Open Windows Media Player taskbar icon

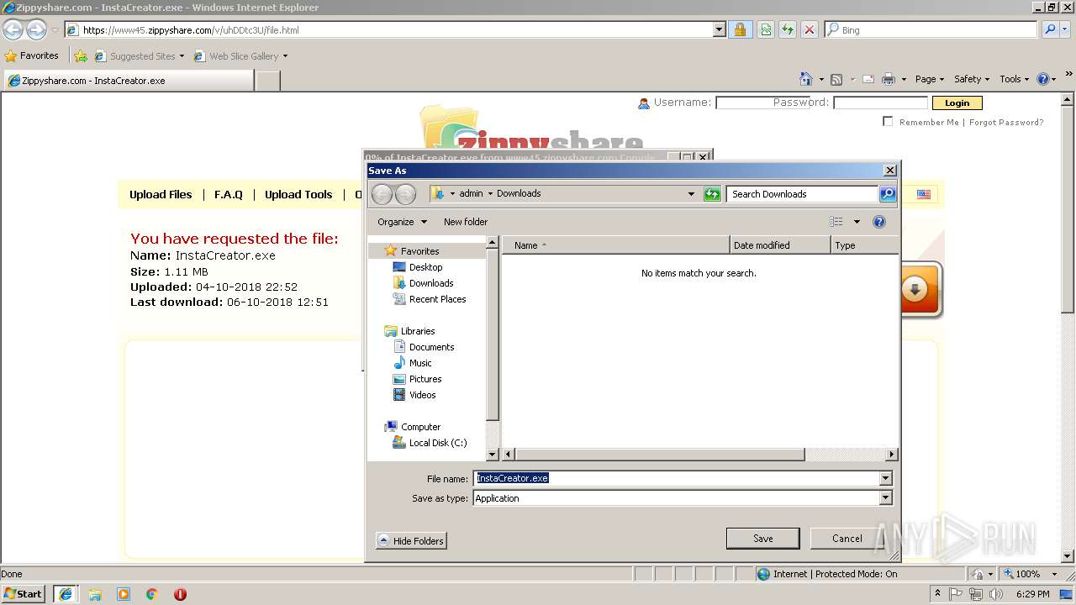(124, 594)
